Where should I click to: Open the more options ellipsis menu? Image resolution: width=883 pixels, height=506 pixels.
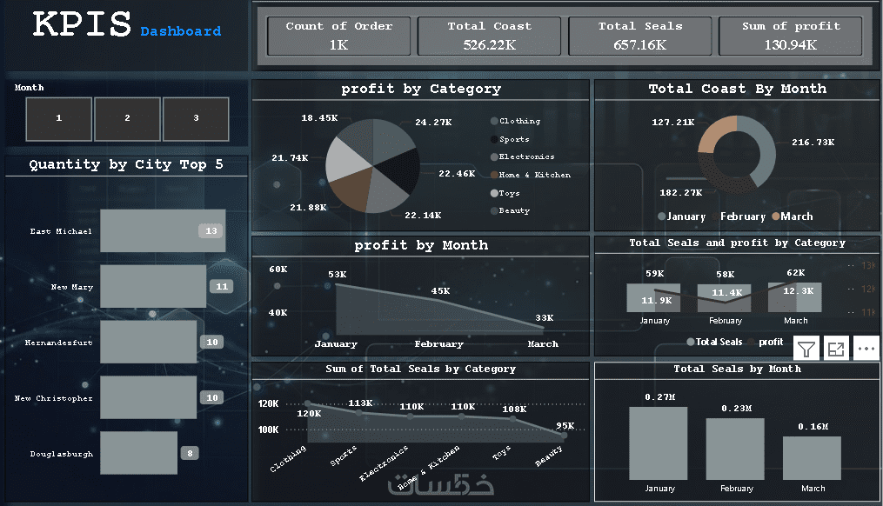click(866, 349)
